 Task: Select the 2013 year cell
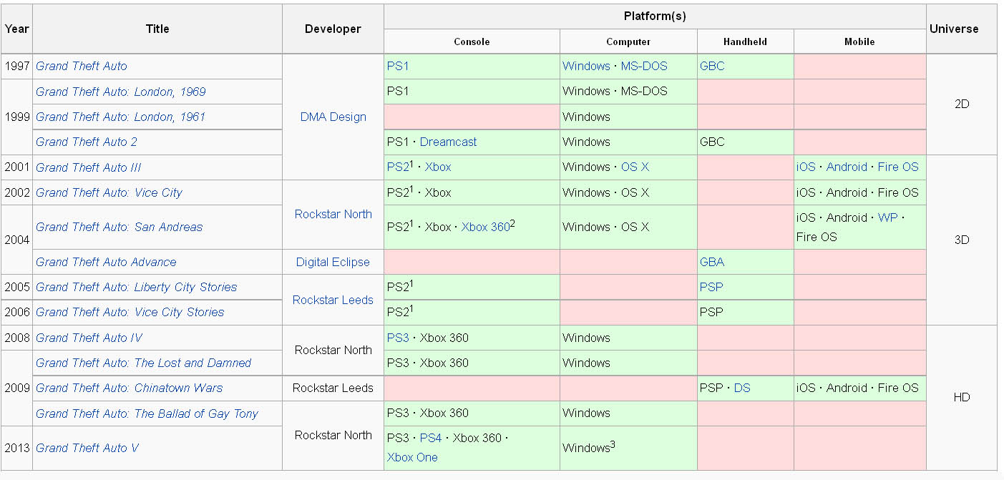pyautogui.click(x=17, y=448)
